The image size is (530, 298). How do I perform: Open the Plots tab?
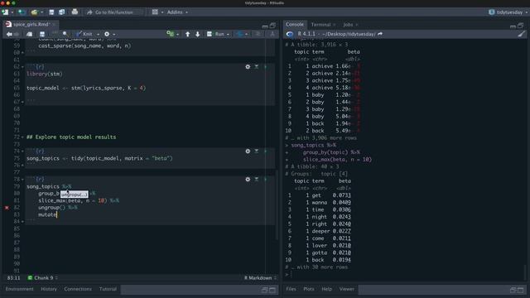309,289
